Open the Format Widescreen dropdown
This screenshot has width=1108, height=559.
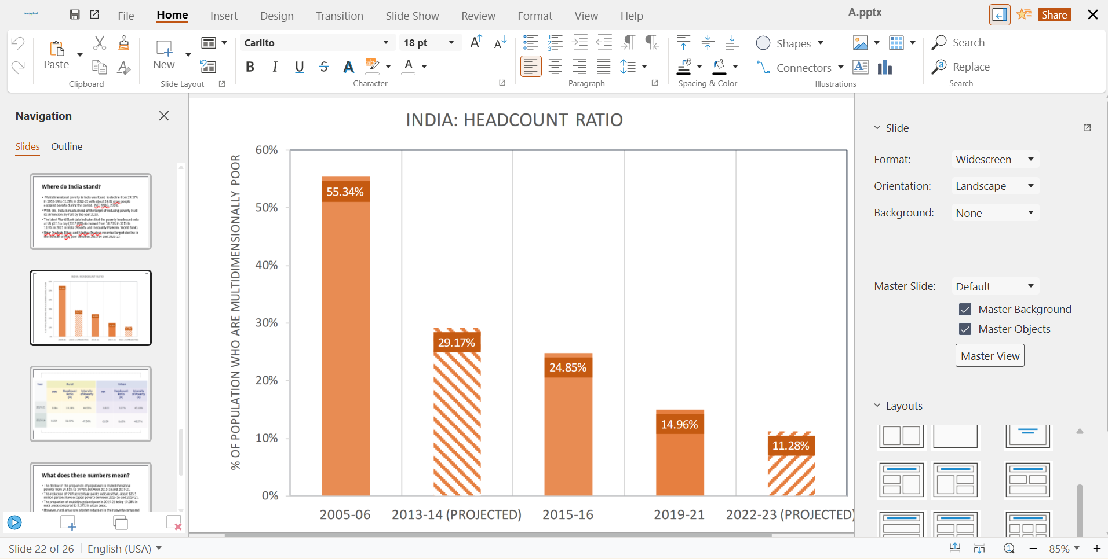[994, 159]
